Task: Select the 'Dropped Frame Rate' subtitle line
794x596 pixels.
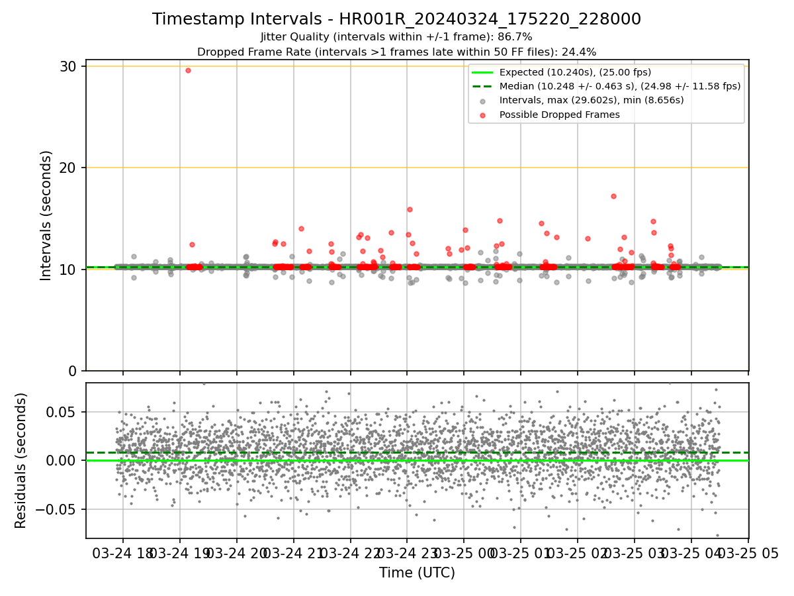Action: click(x=396, y=52)
